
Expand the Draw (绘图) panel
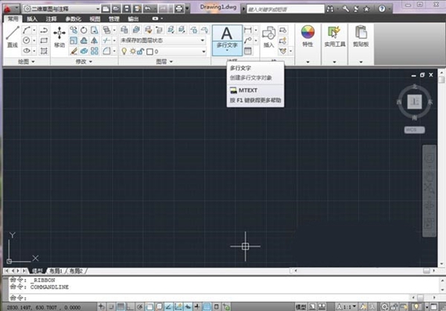(x=26, y=62)
